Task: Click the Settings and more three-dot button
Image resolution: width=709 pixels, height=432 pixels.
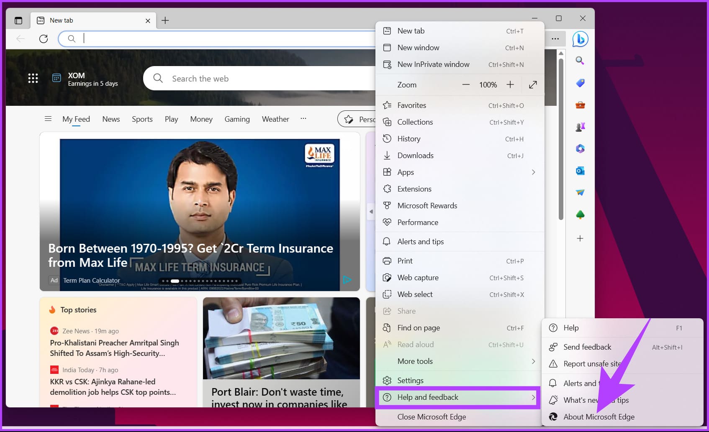Action: pos(555,39)
